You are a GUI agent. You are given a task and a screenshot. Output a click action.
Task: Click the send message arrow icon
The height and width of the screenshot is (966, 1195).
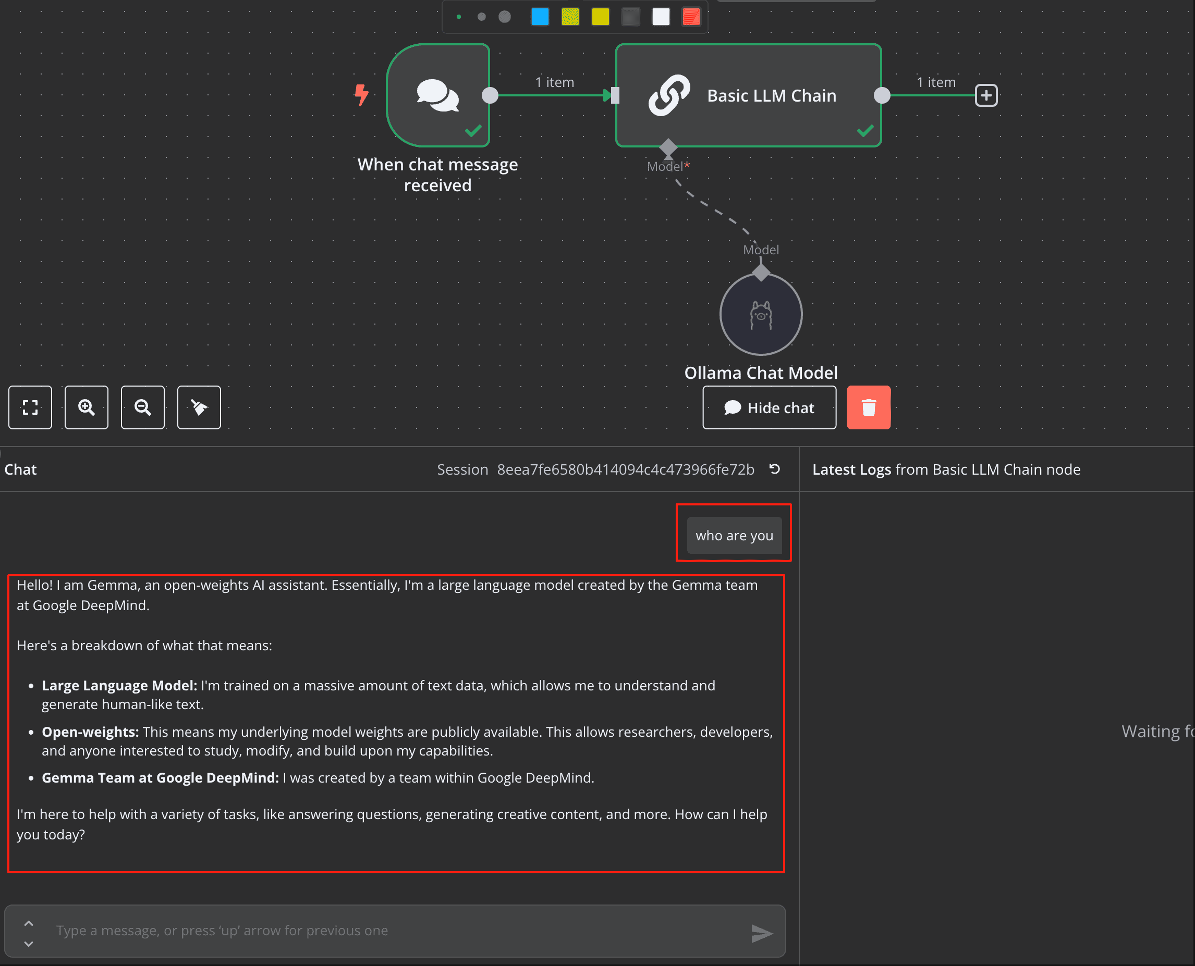pos(761,933)
